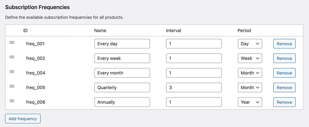Image resolution: width=309 pixels, height=127 pixels.
Task: Open the Year period dropdown
Action: pos(250,102)
